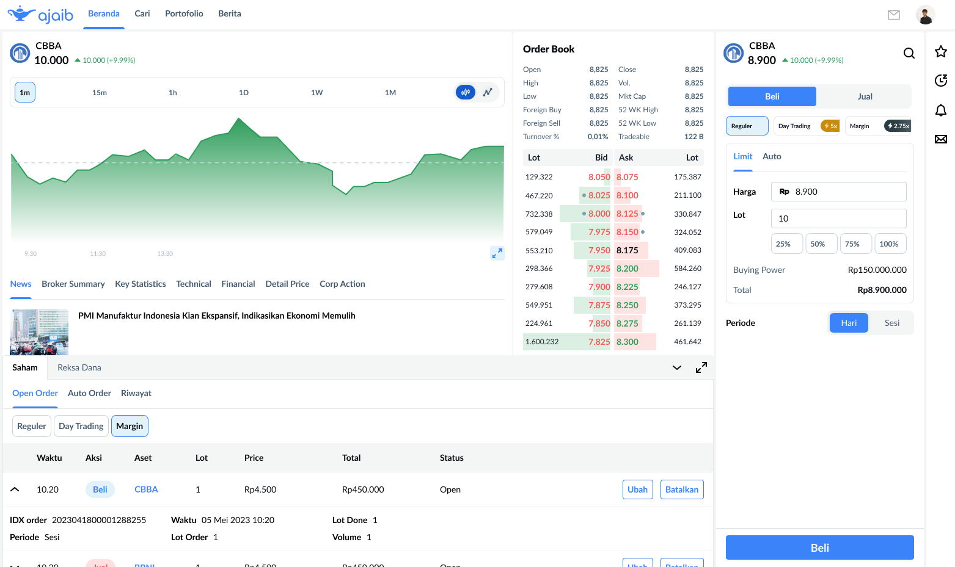Open the user profile avatar
This screenshot has width=955, height=567.
(x=926, y=15)
